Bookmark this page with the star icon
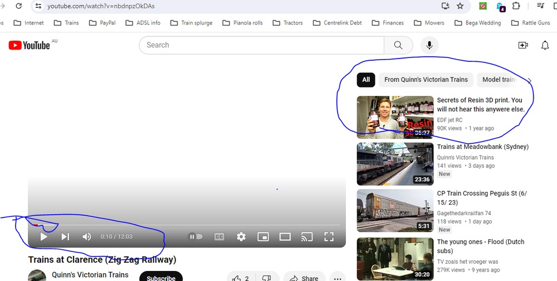This screenshot has width=557, height=281. click(460, 6)
